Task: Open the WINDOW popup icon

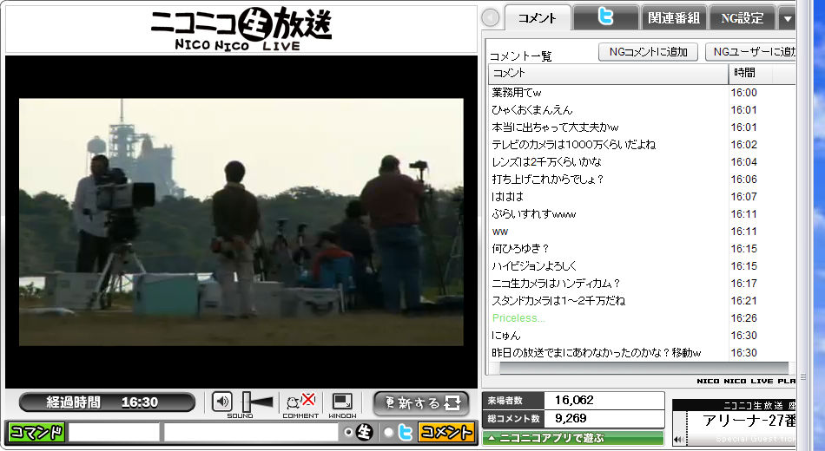Action: pos(342,402)
